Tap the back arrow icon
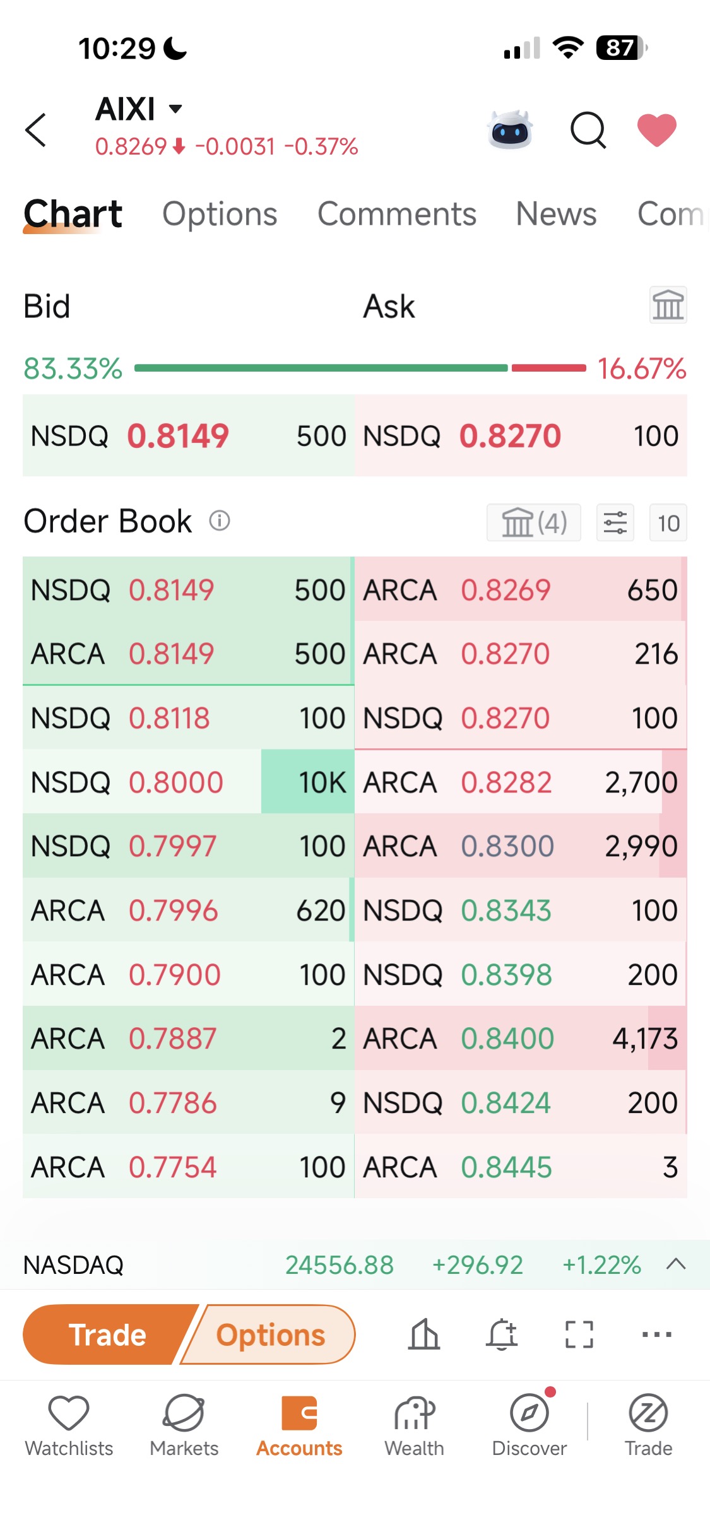 [x=36, y=130]
